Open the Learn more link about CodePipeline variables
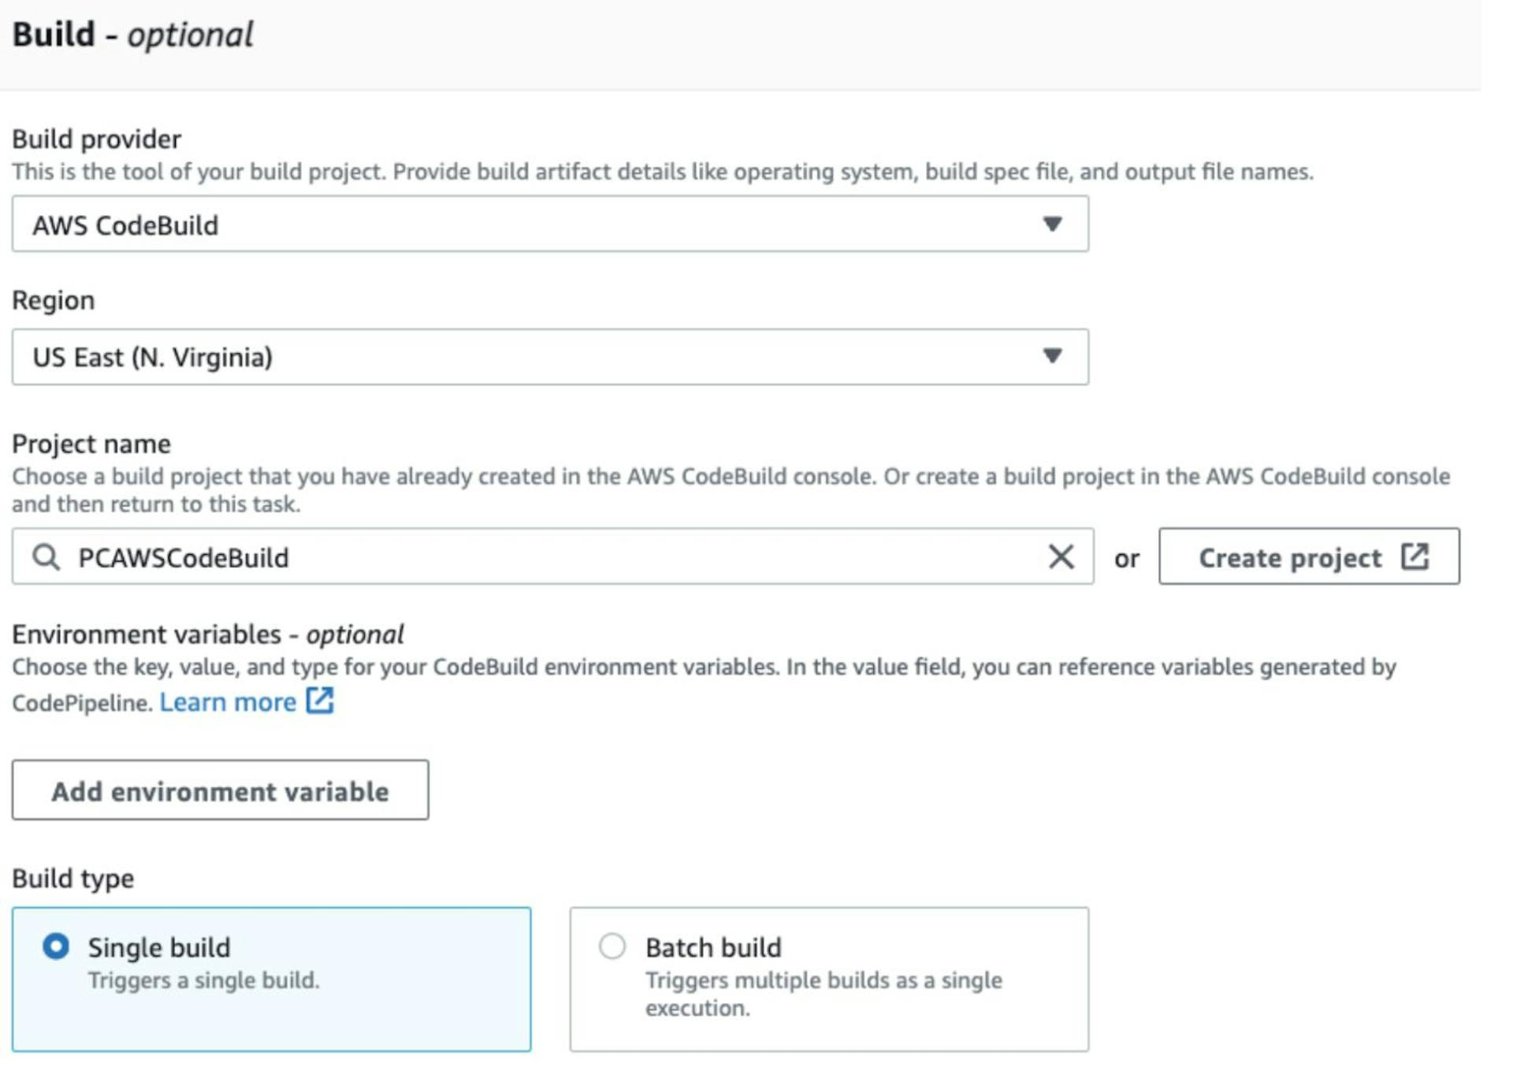This screenshot has width=1513, height=1067. [x=229, y=701]
